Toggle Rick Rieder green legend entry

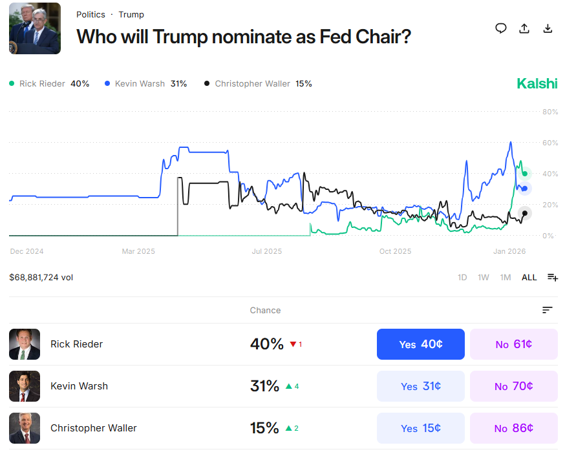49,84
